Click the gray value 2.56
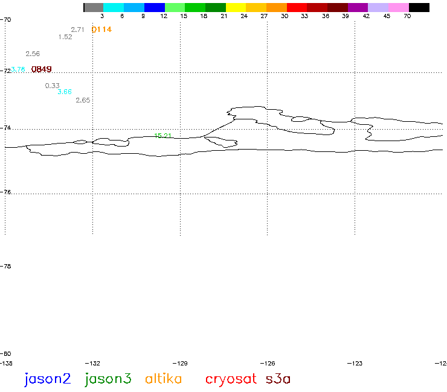The image size is (447, 392). 33,54
